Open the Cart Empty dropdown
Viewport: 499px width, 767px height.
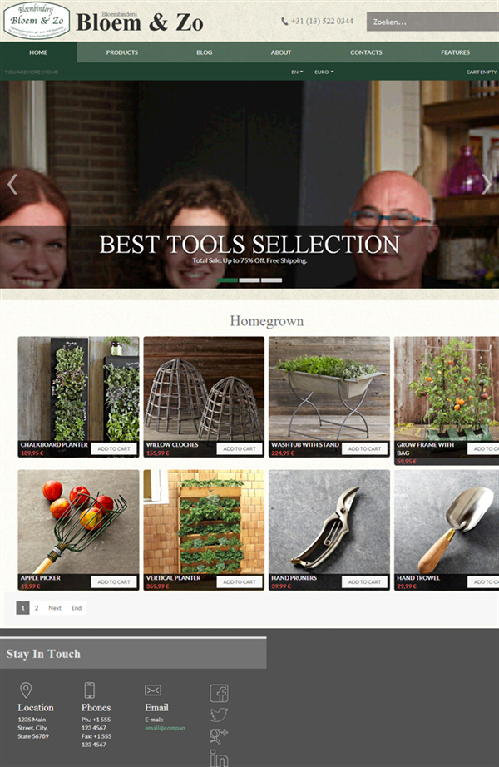482,72
